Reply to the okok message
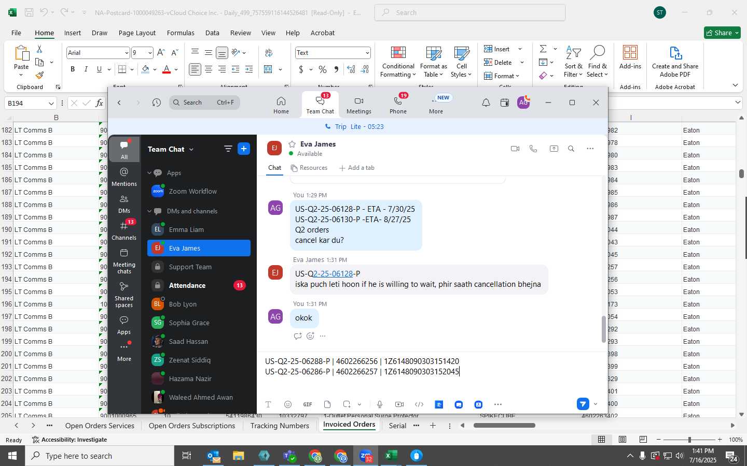This screenshot has height=466, width=747. click(x=298, y=336)
